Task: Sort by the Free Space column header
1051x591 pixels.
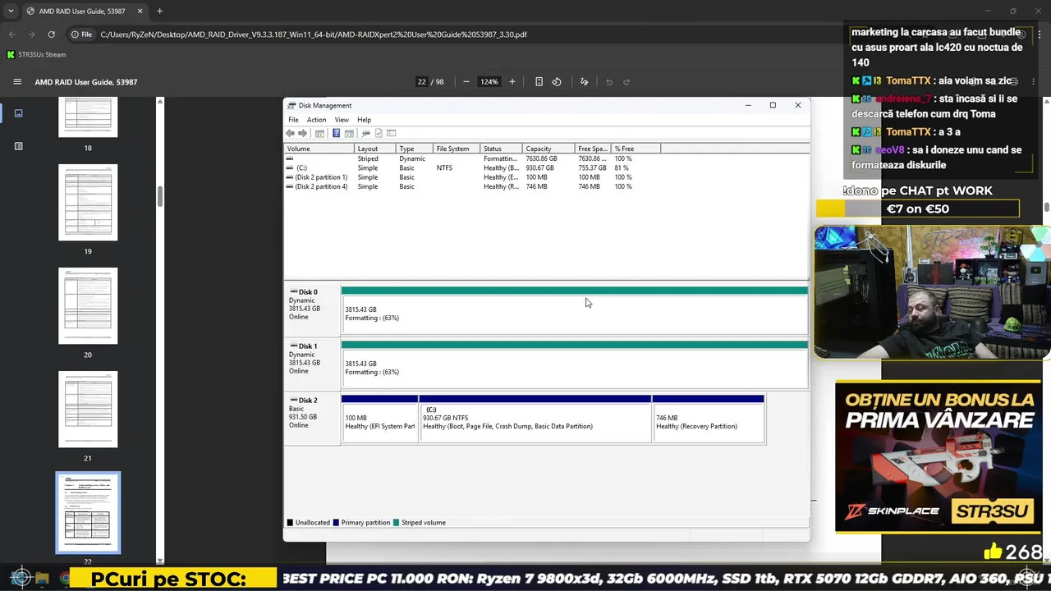Action: pos(593,149)
